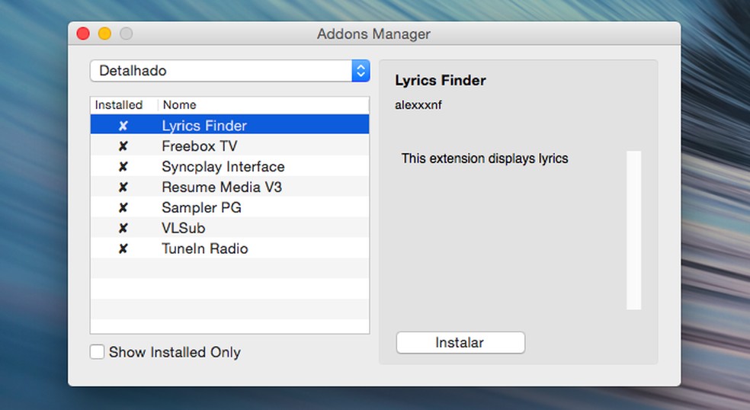Enable the Show Installed Only checkbox
The image size is (750, 410).
(x=98, y=352)
